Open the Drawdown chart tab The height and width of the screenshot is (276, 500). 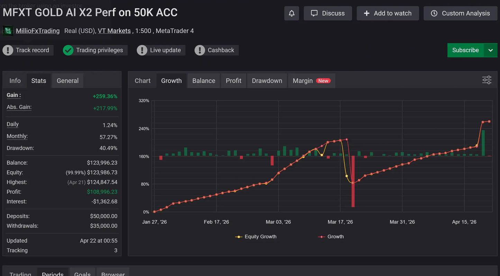pyautogui.click(x=267, y=80)
